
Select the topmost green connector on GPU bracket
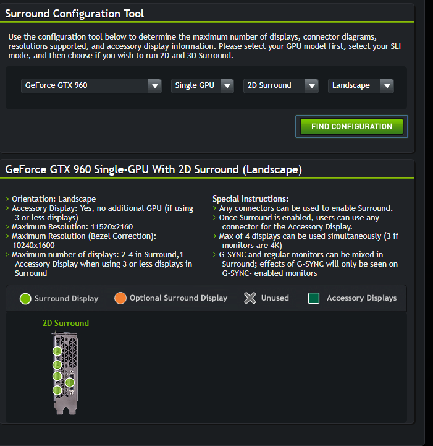57,351
